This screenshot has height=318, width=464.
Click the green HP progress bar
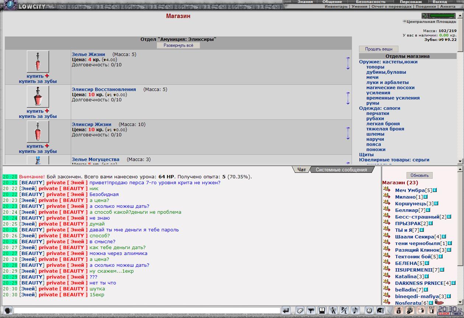443,16
